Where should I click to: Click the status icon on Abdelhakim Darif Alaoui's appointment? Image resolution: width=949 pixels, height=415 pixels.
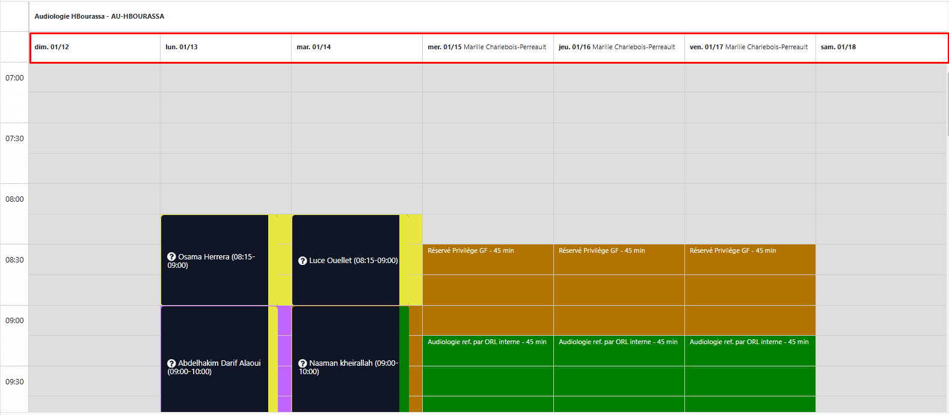[171, 363]
